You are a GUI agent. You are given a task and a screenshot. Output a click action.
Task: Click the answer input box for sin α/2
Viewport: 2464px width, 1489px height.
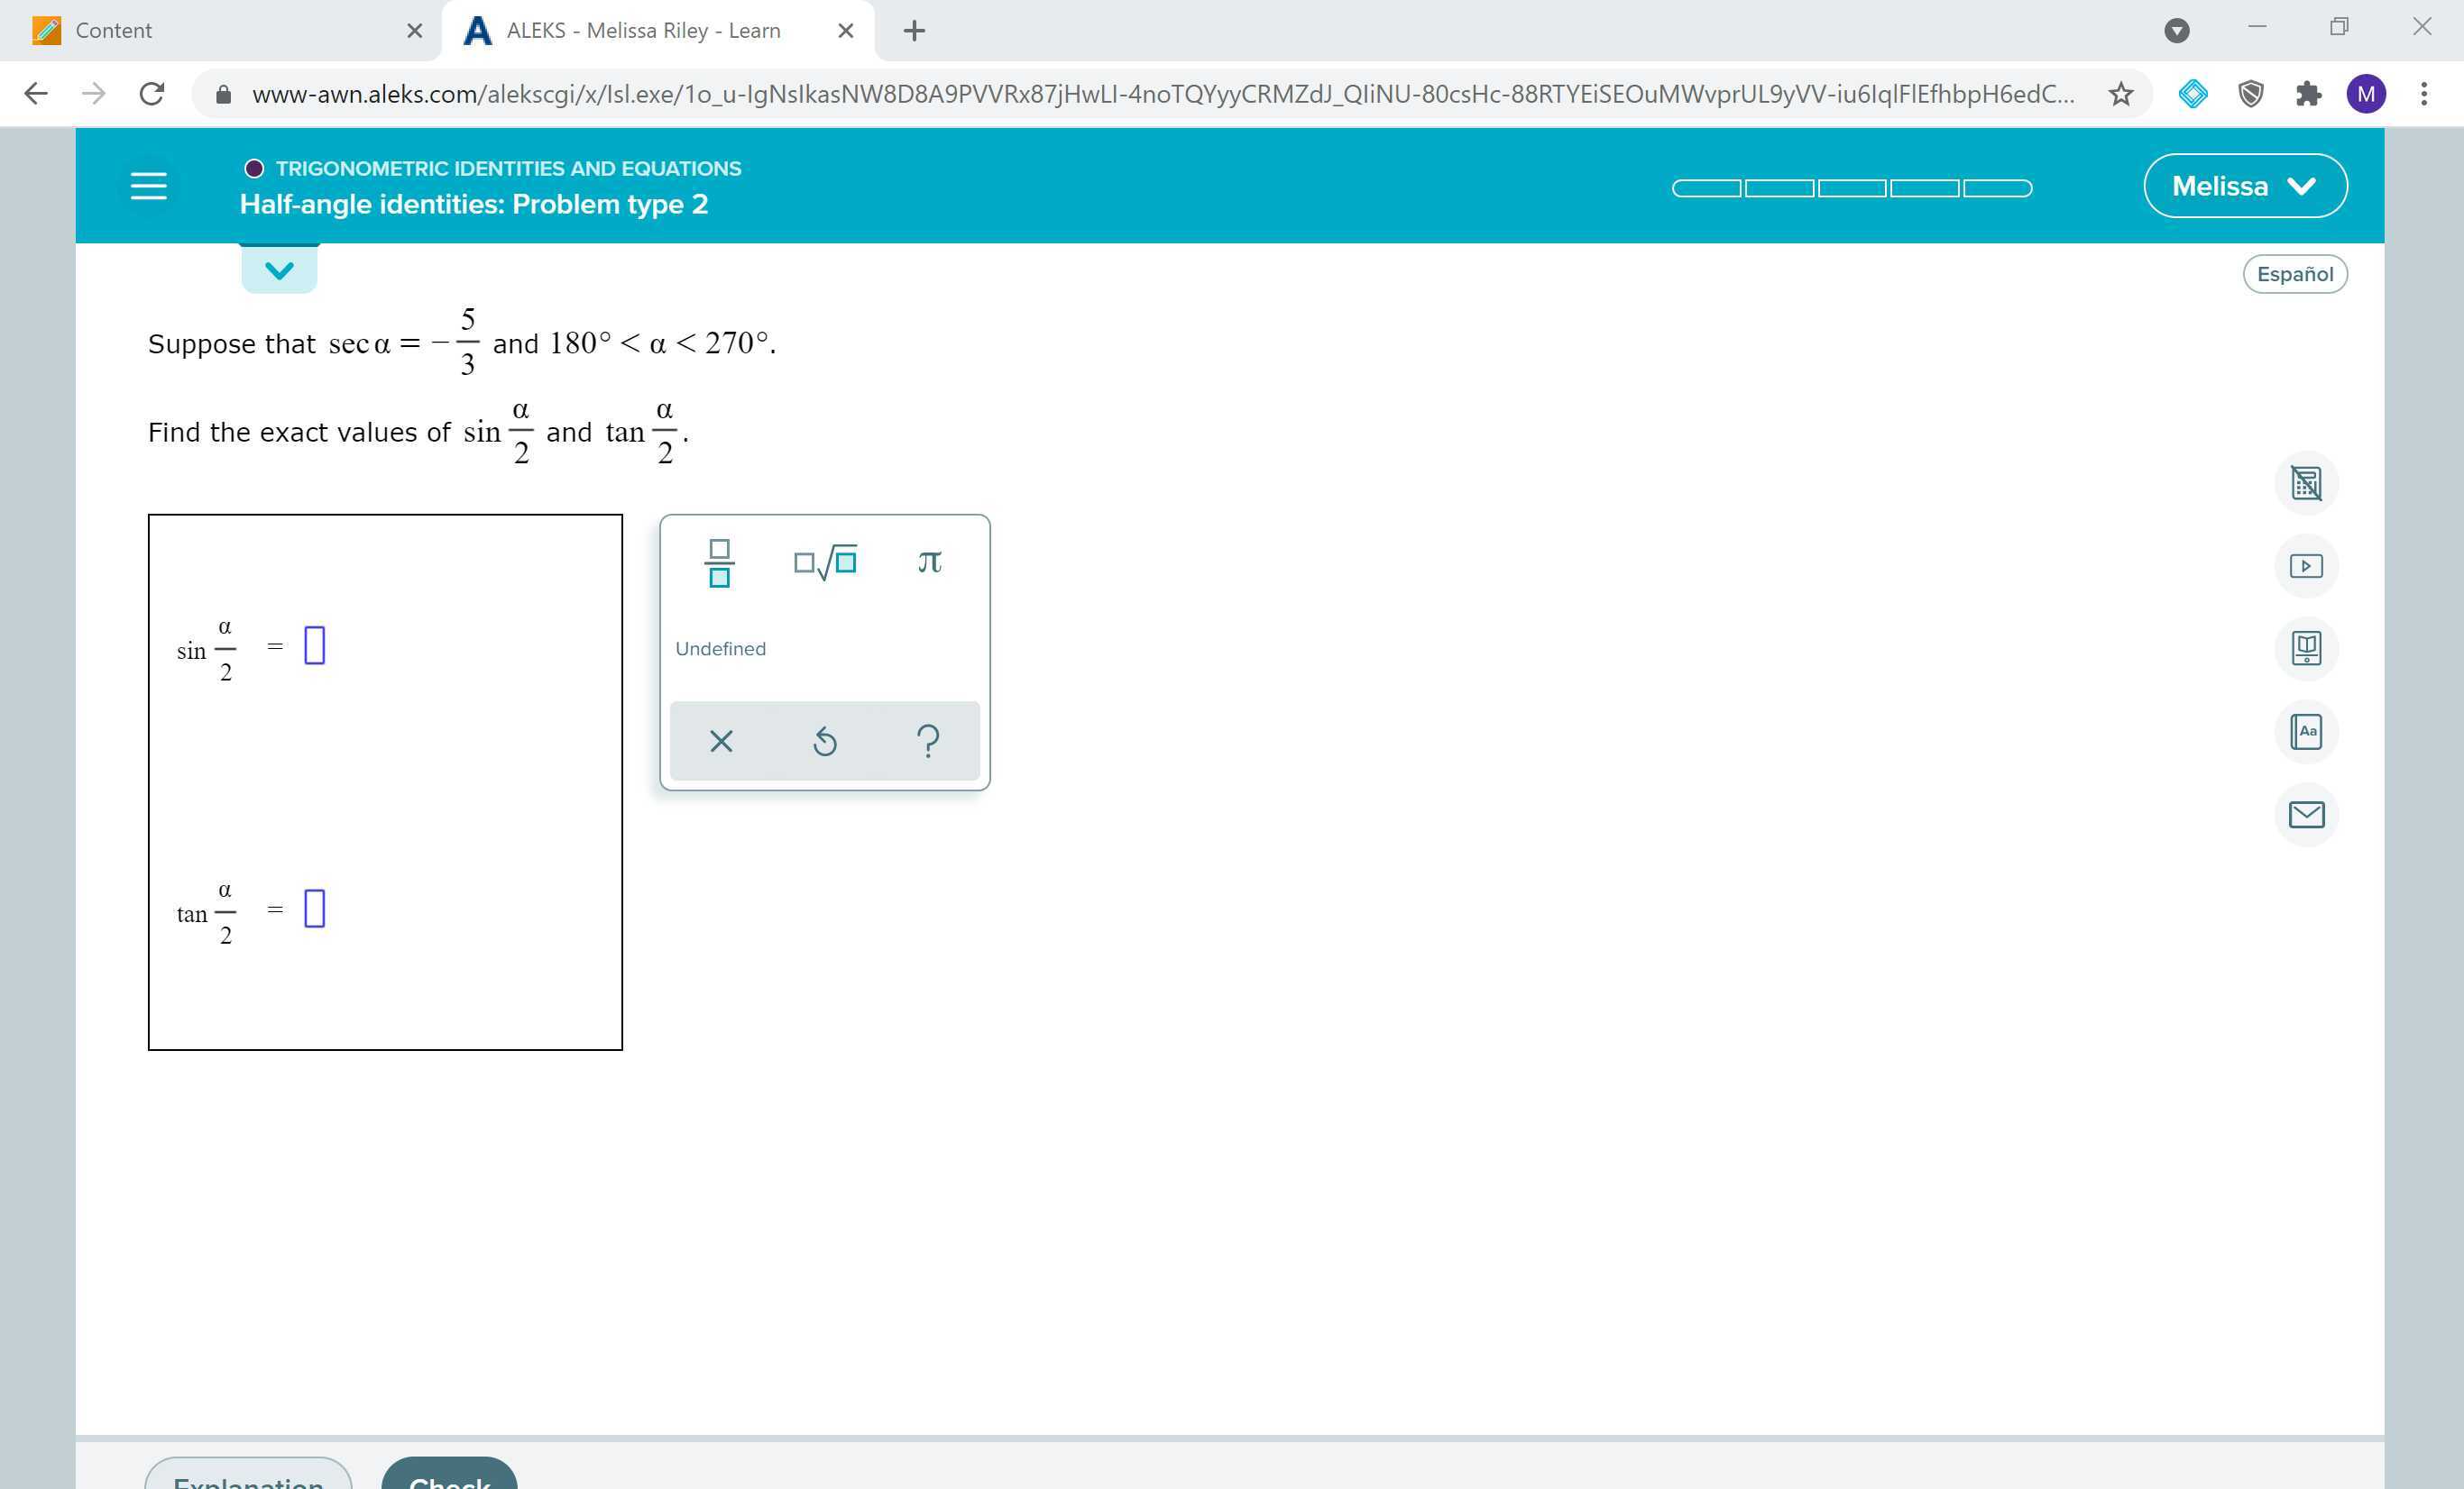coord(315,646)
